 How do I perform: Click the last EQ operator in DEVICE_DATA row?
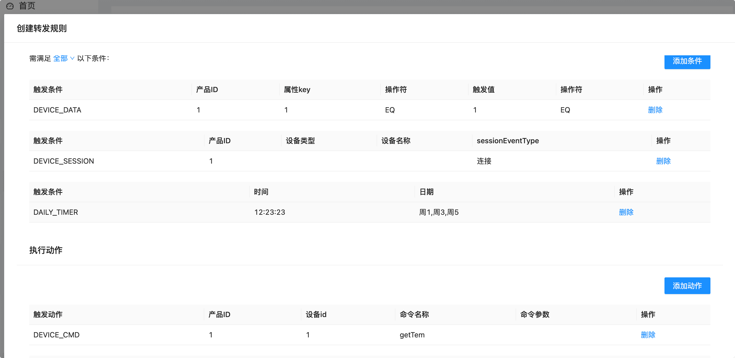point(565,110)
